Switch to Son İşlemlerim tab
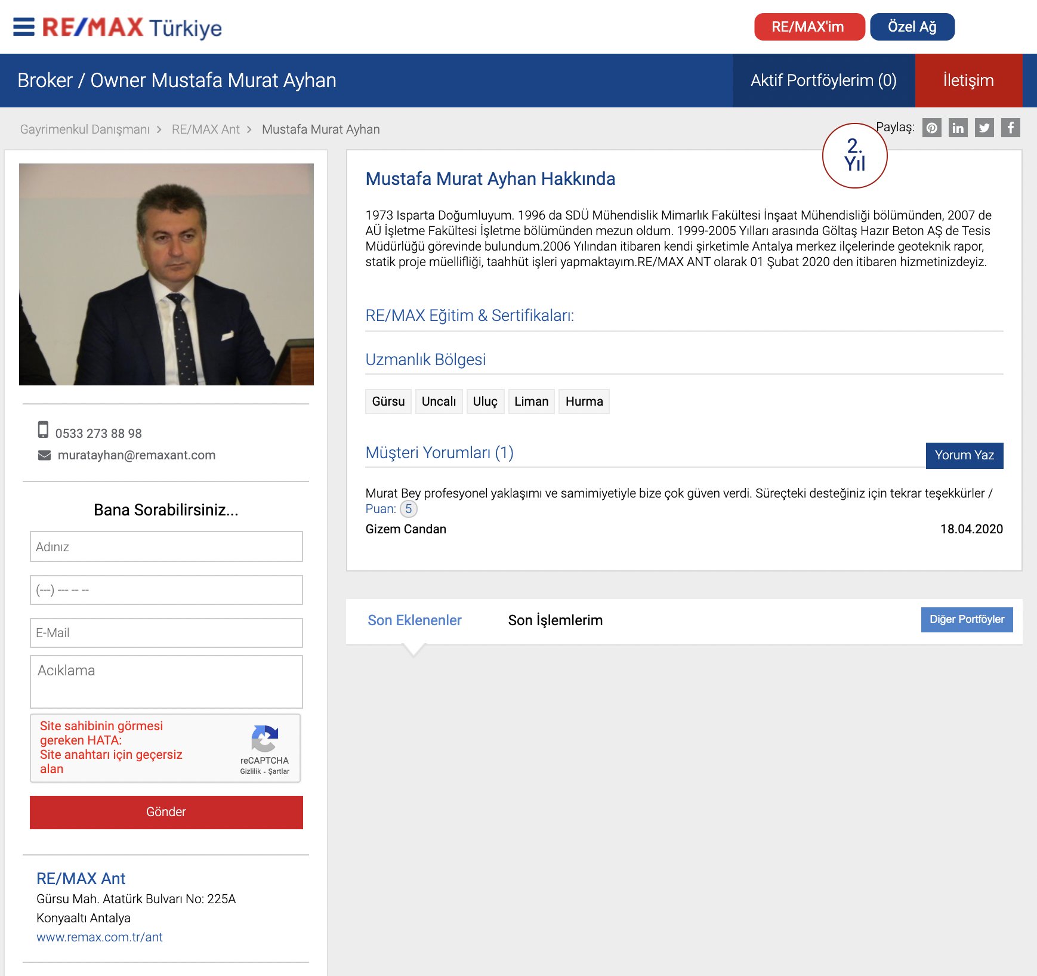This screenshot has width=1037, height=976. pyautogui.click(x=555, y=620)
